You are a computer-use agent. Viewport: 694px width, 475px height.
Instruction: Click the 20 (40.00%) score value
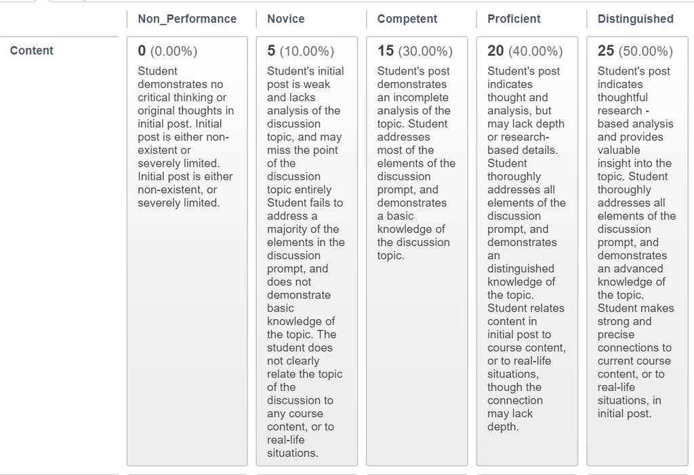tap(525, 51)
